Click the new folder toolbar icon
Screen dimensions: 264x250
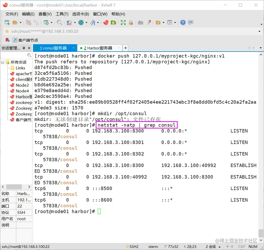click(x=158, y=22)
